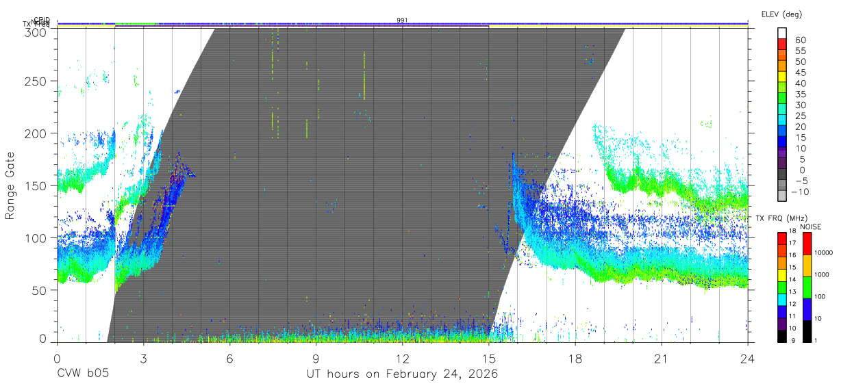Click the '18' tick label on the UT hours axis
The width and height of the screenshot is (841, 388).
pyautogui.click(x=575, y=359)
